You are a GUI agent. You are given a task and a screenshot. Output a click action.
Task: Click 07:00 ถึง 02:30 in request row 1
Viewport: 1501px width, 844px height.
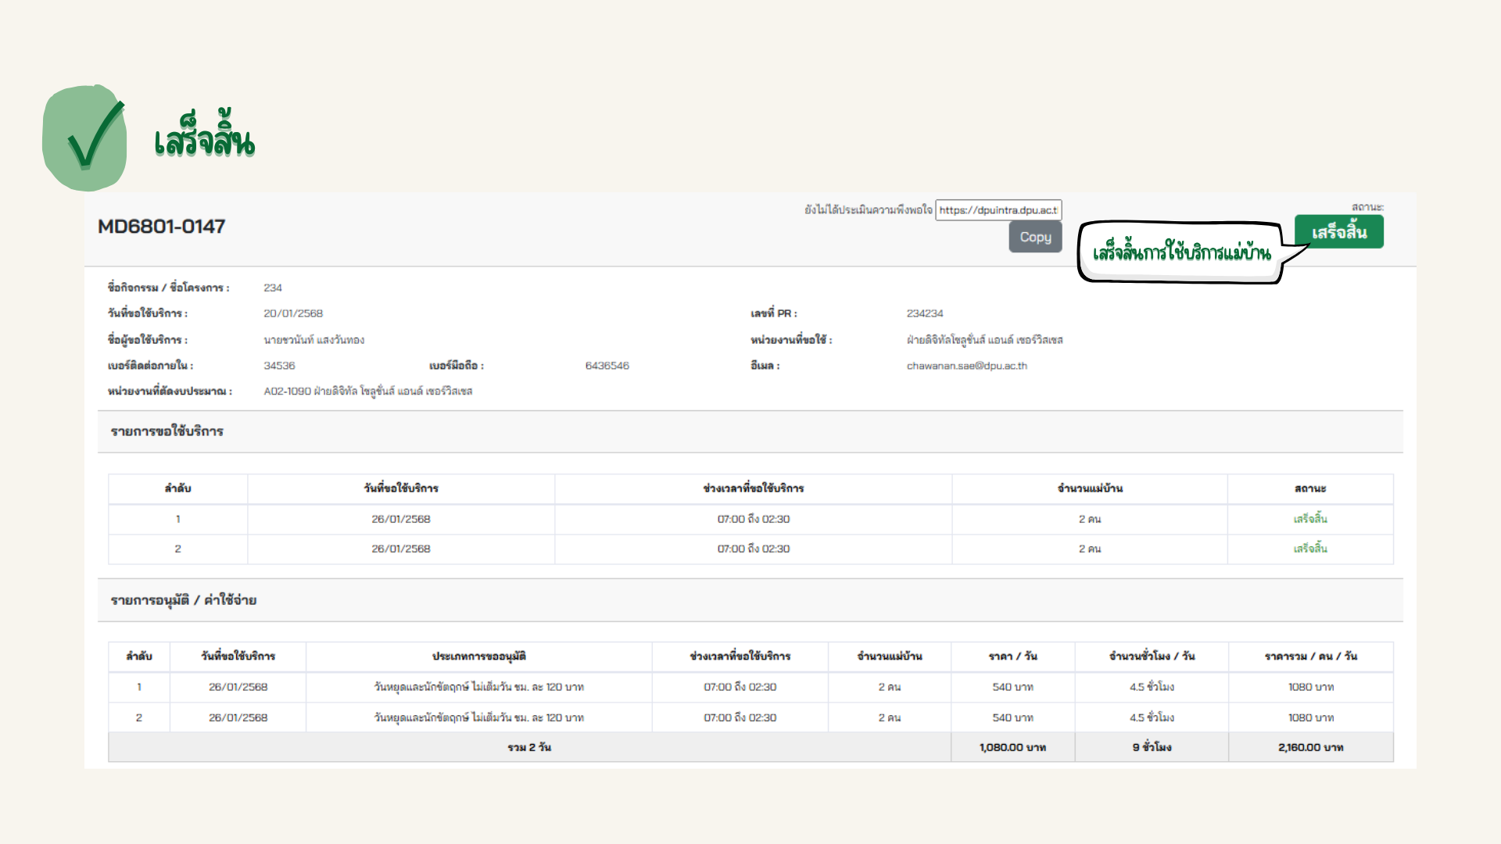click(754, 519)
